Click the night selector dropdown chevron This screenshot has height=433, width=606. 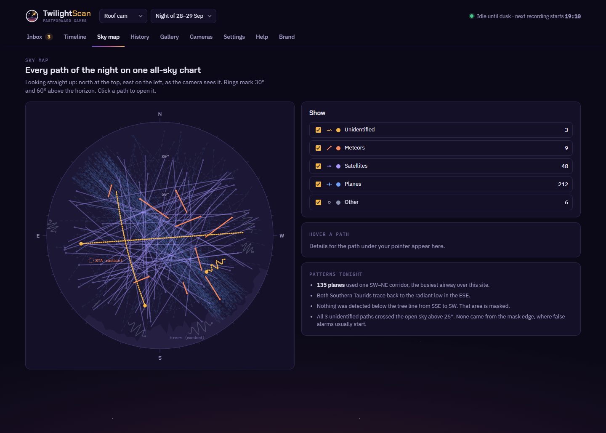click(210, 16)
